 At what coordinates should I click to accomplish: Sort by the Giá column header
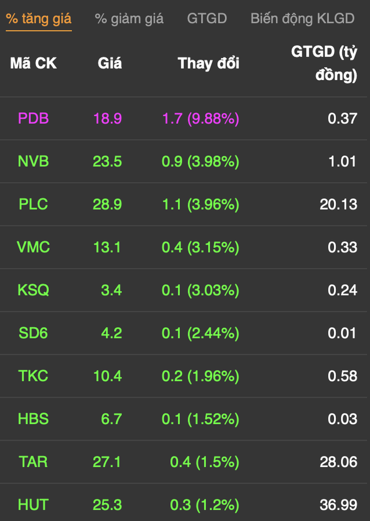point(110,63)
